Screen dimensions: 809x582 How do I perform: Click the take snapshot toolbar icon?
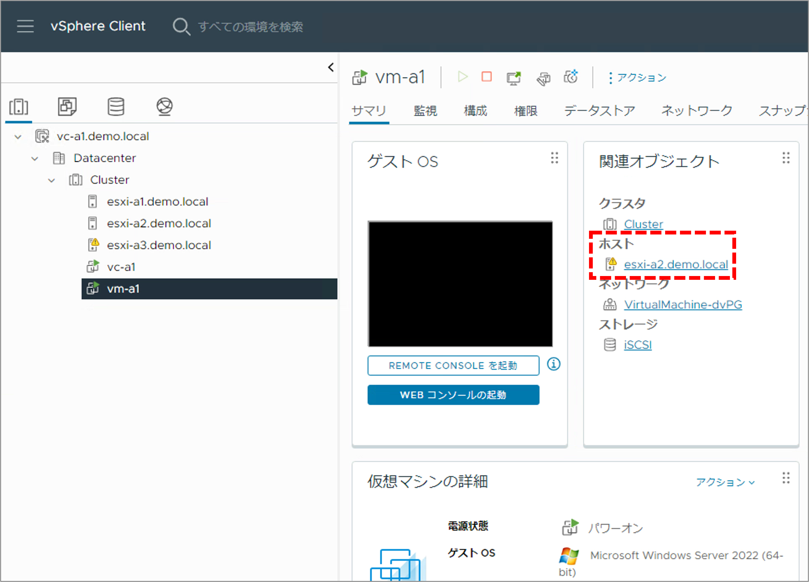(571, 77)
